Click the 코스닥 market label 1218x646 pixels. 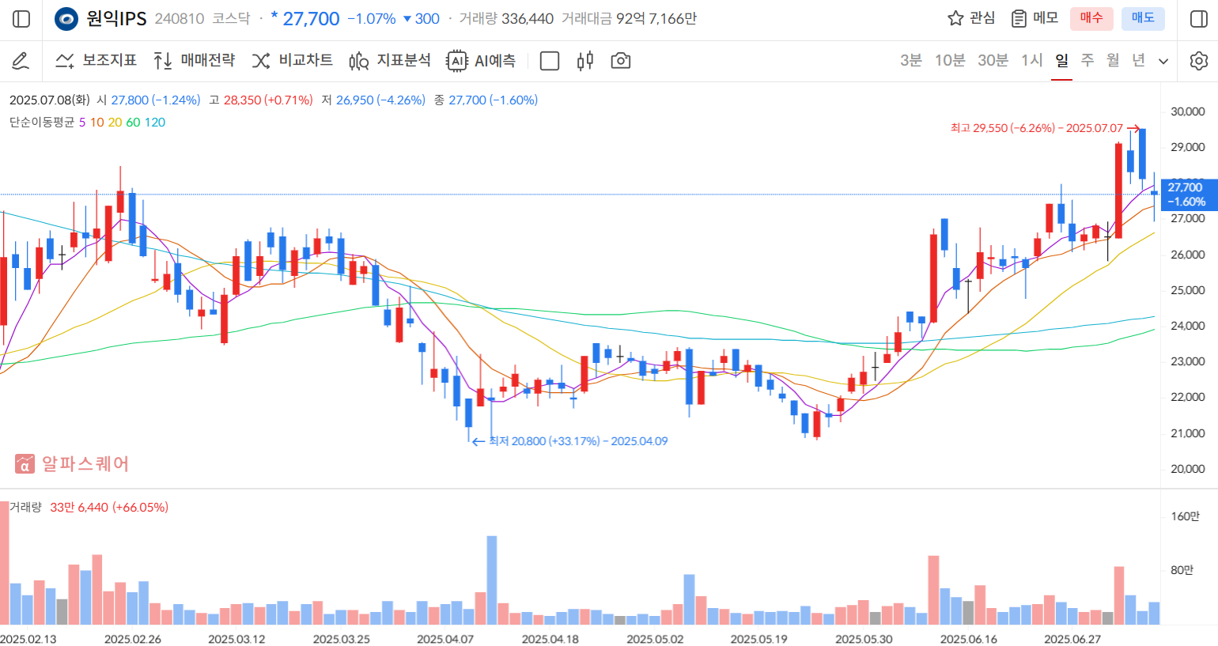pyautogui.click(x=231, y=18)
